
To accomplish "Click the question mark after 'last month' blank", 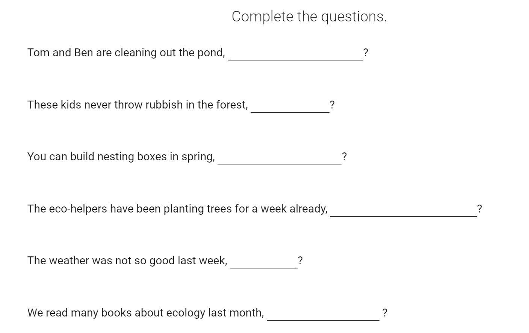I will click(385, 313).
